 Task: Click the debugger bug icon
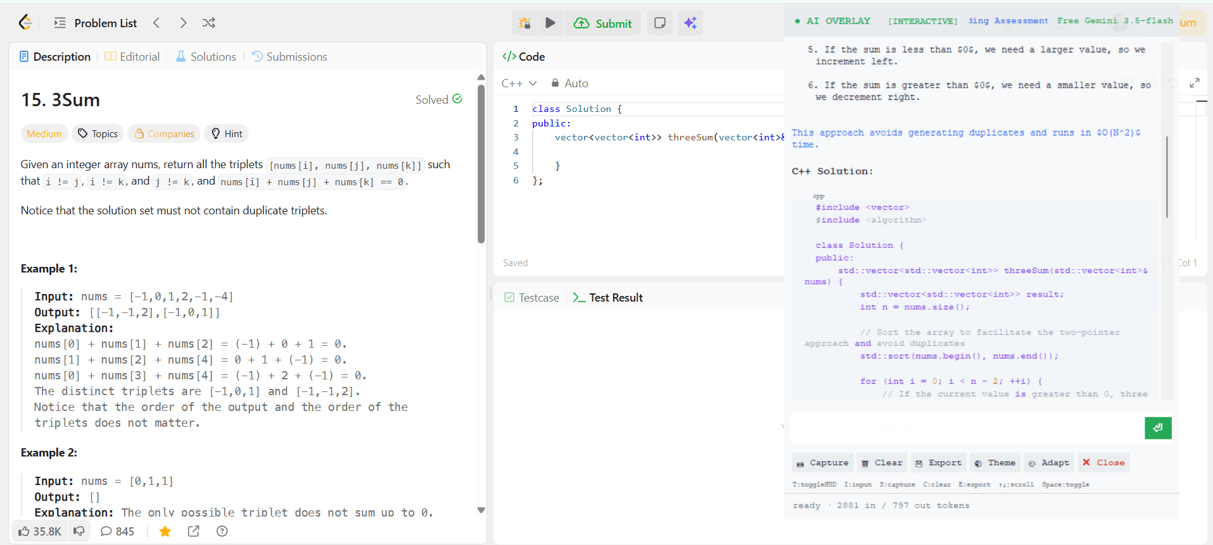(x=525, y=23)
